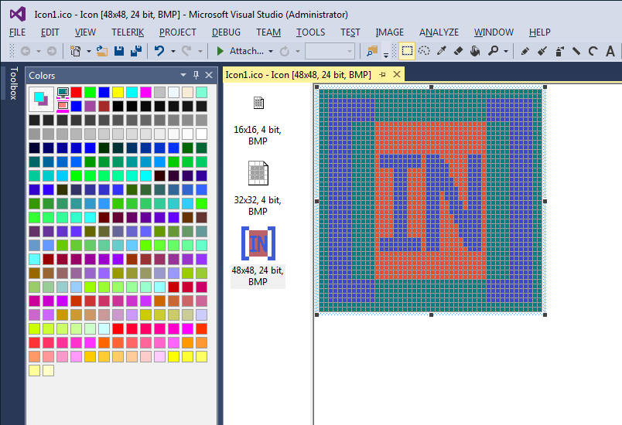Viewport: 622px width, 425px height.
Task: Open the DEBUG menu
Action: pyautogui.click(x=226, y=32)
